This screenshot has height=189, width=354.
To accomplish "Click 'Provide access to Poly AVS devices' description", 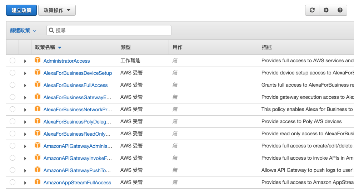I will 301,121.
